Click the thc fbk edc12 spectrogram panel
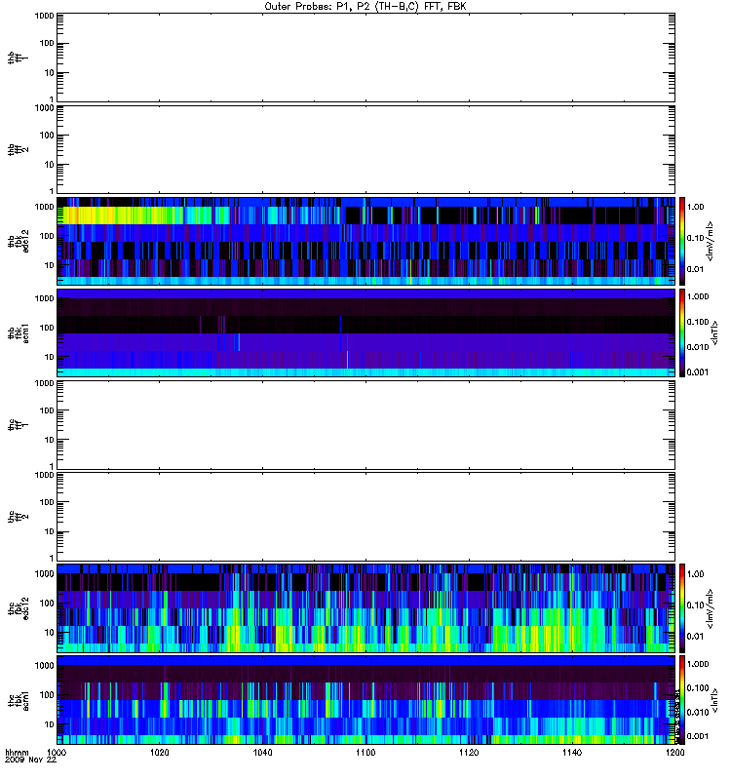731x780 pixels. tap(365, 607)
